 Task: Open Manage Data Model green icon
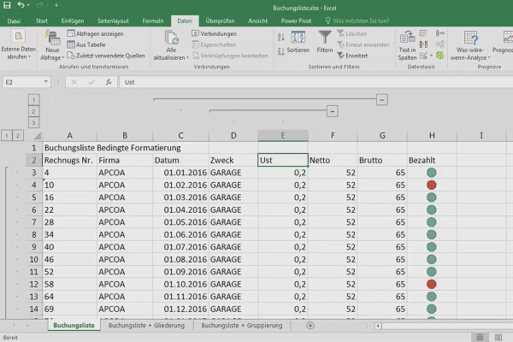point(440,56)
